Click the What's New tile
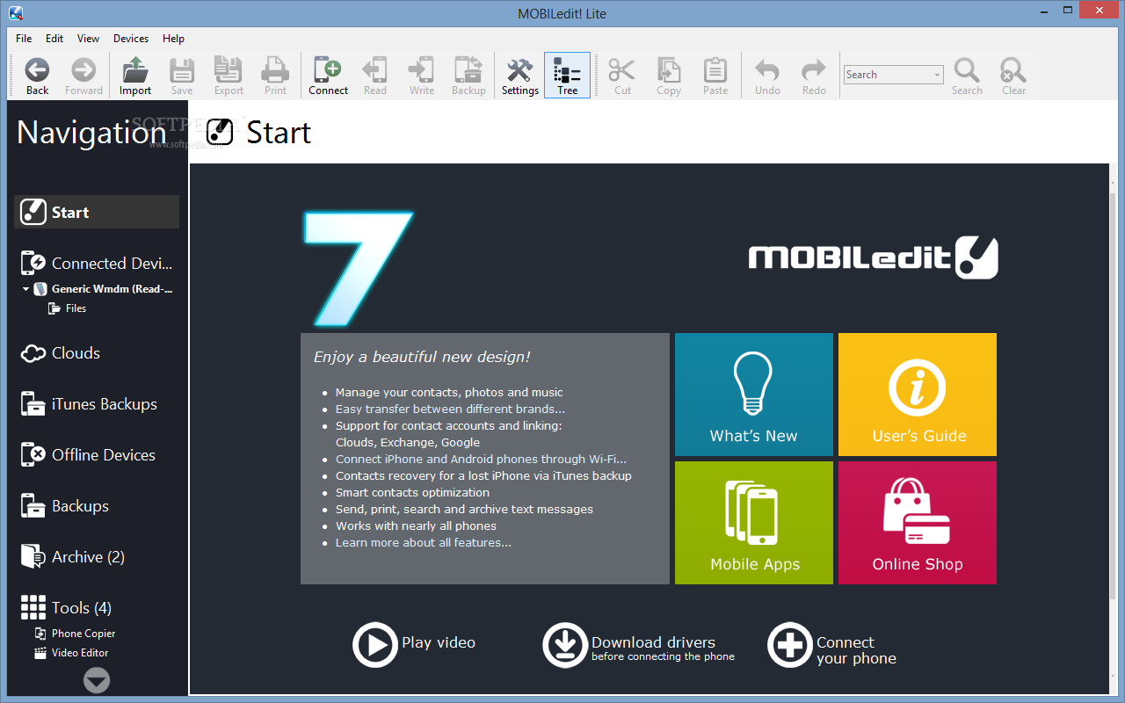Image resolution: width=1125 pixels, height=703 pixels. coord(753,394)
